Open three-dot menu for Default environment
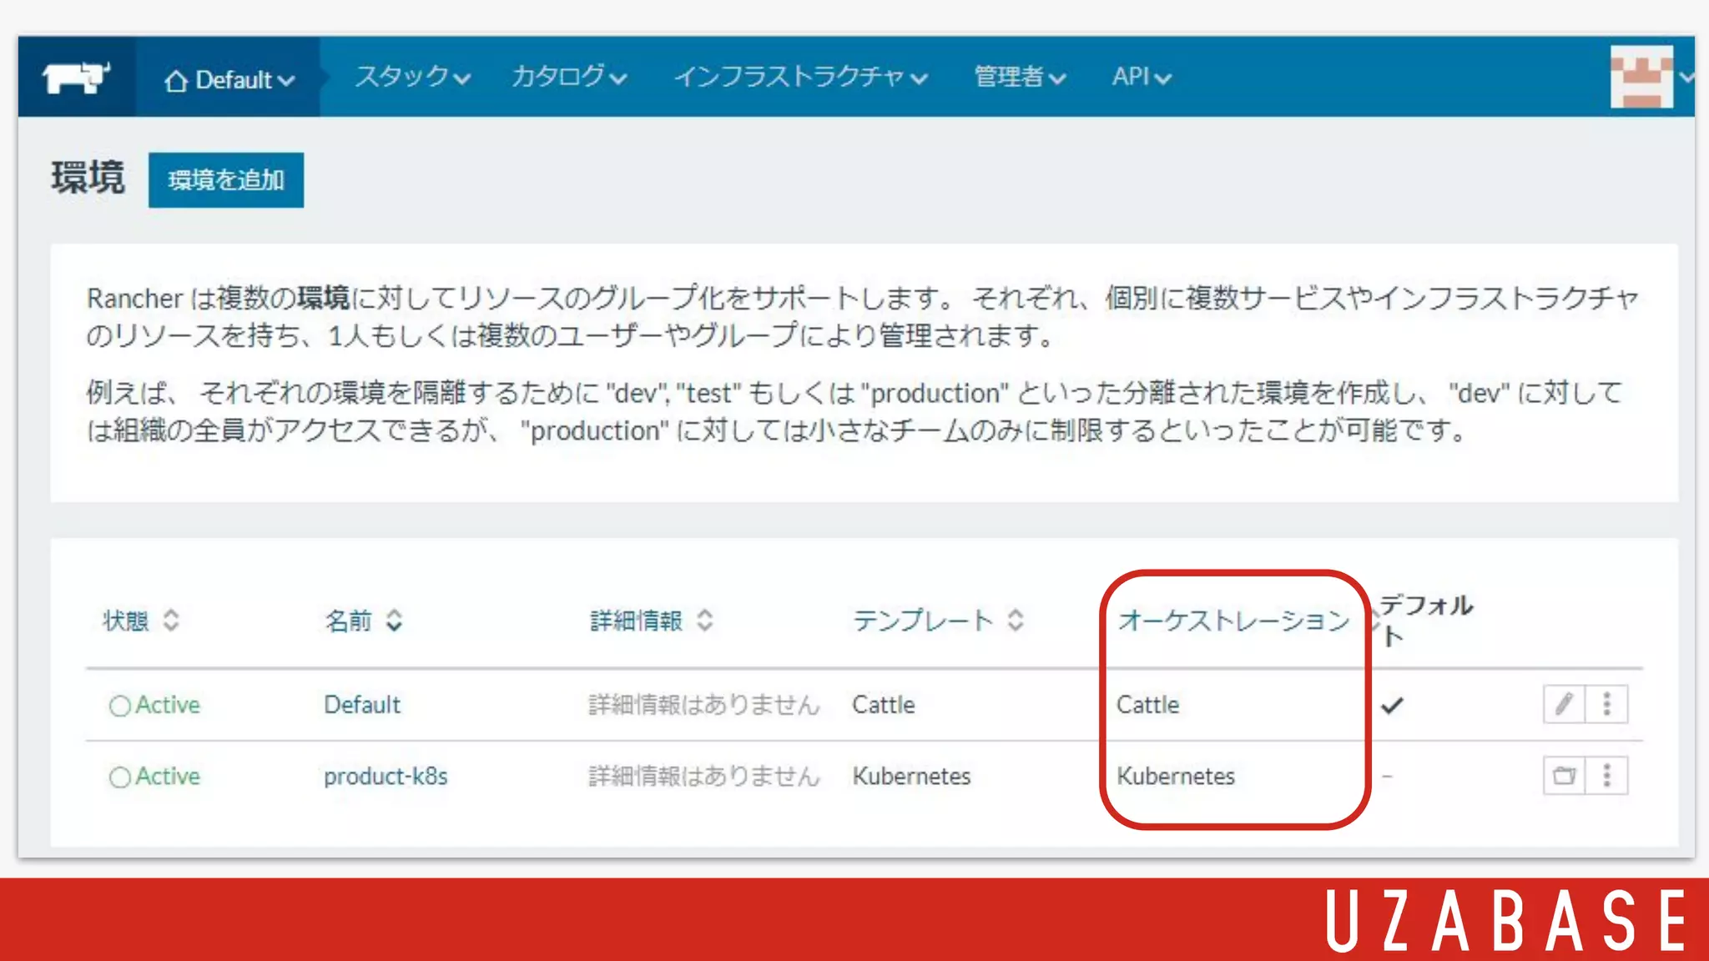This screenshot has height=961, width=1709. 1606,705
